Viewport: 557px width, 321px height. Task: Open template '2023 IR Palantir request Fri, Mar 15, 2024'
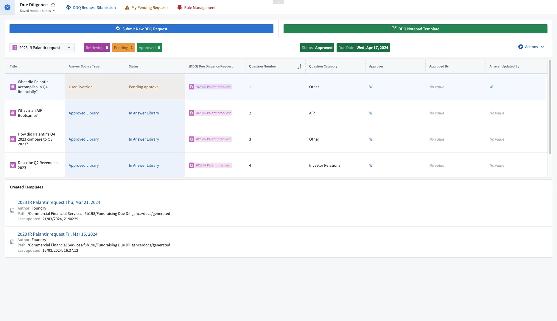click(x=57, y=234)
